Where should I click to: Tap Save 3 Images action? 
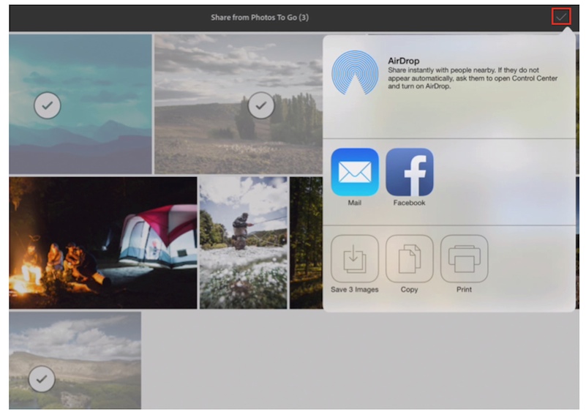click(x=355, y=258)
